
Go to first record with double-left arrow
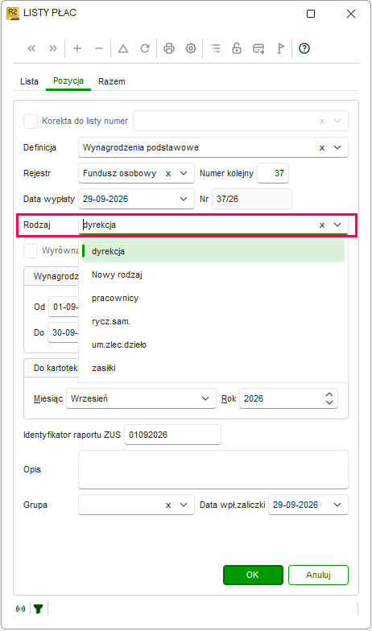[x=31, y=48]
